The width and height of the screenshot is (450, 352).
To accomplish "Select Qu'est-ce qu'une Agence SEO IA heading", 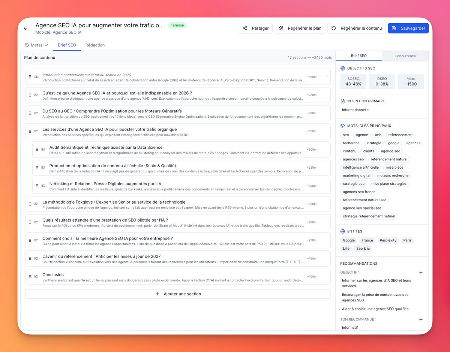I will (x=117, y=93).
